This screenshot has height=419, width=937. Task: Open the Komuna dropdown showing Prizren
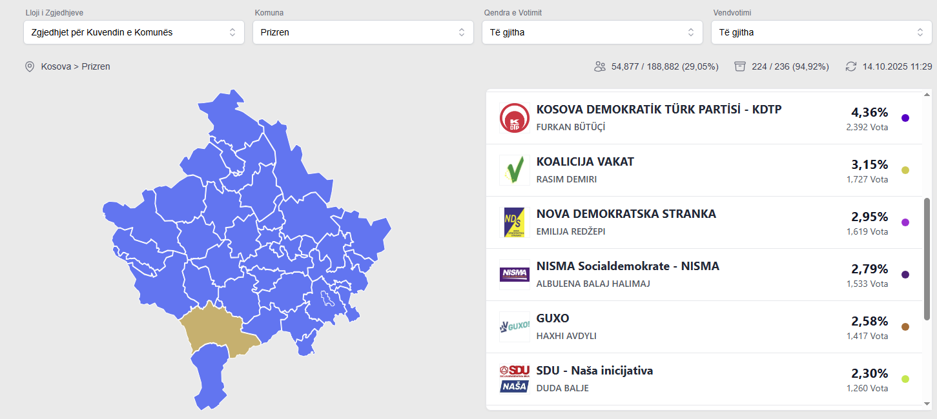pos(363,32)
